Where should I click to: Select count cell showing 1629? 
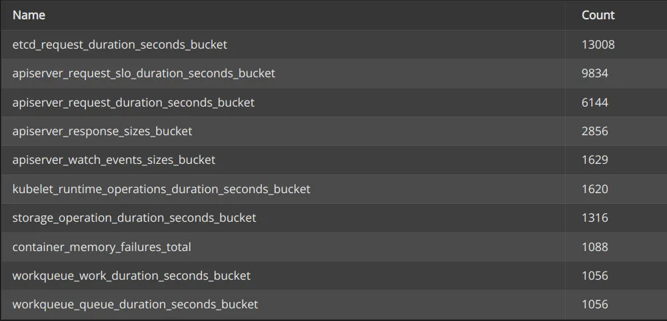pyautogui.click(x=594, y=160)
